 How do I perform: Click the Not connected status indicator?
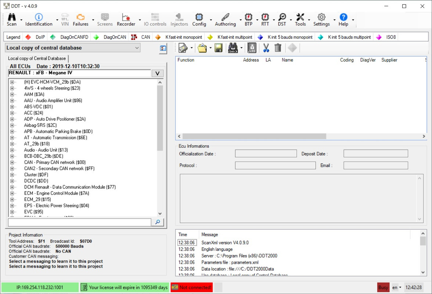coord(191,287)
